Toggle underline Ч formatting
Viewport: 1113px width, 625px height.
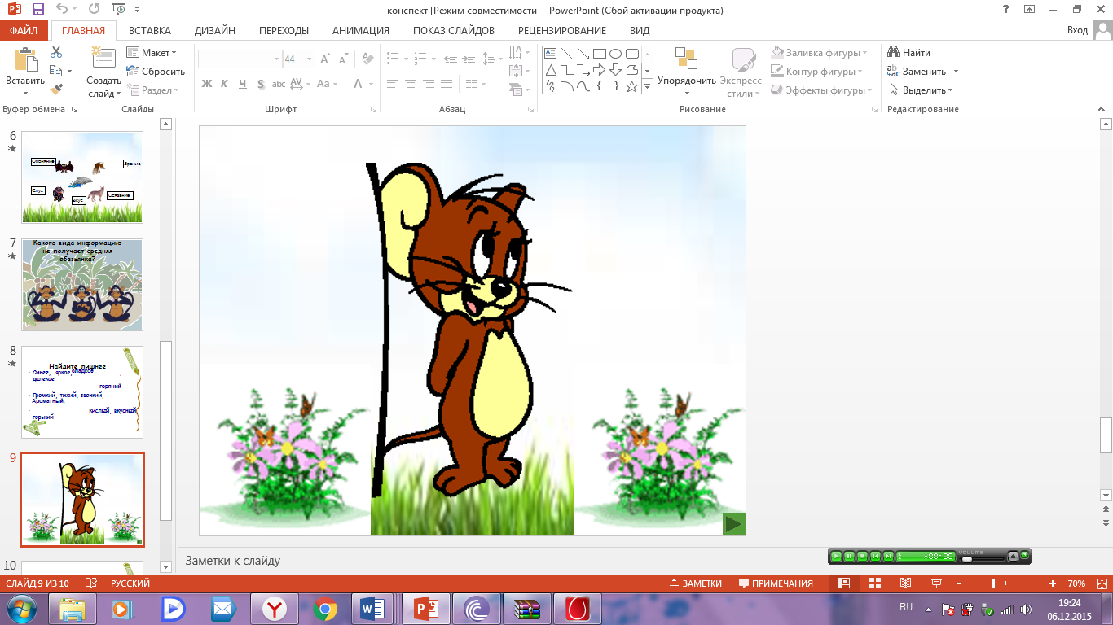click(243, 84)
